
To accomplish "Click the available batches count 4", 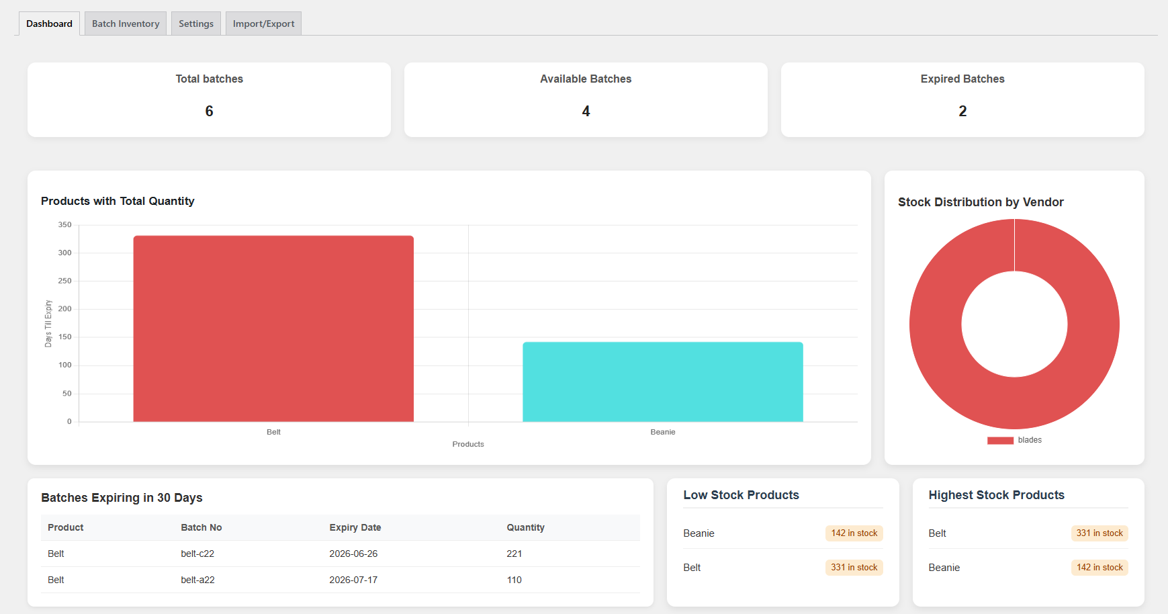I will pyautogui.click(x=586, y=112).
